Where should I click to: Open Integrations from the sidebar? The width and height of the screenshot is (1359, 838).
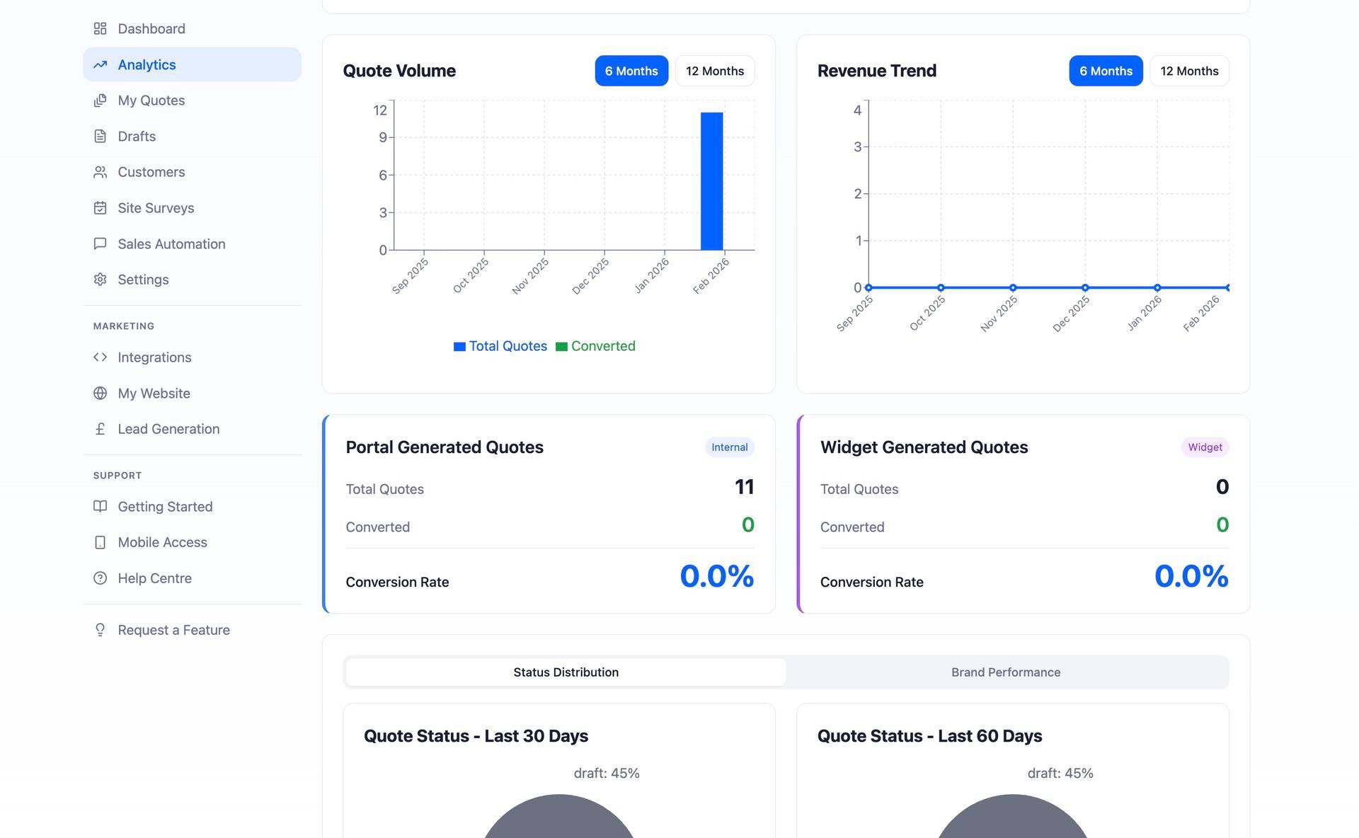click(x=154, y=357)
